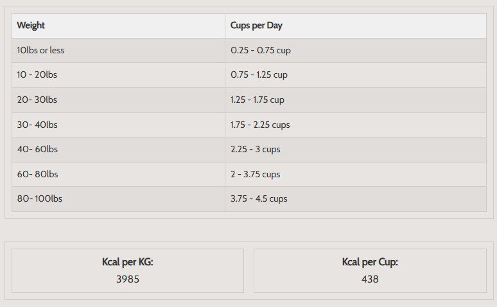The width and height of the screenshot is (497, 307).
Task: Click the Kcal per Cup label
Action: [x=370, y=262]
